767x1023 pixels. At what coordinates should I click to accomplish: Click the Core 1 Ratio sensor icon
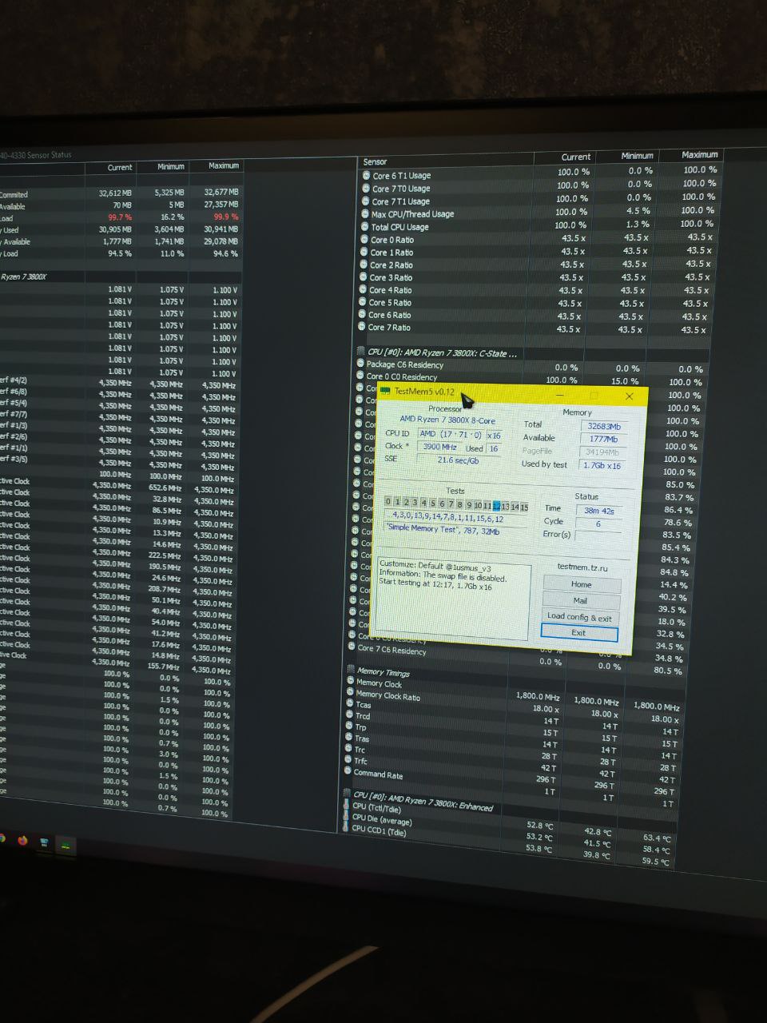pos(364,252)
